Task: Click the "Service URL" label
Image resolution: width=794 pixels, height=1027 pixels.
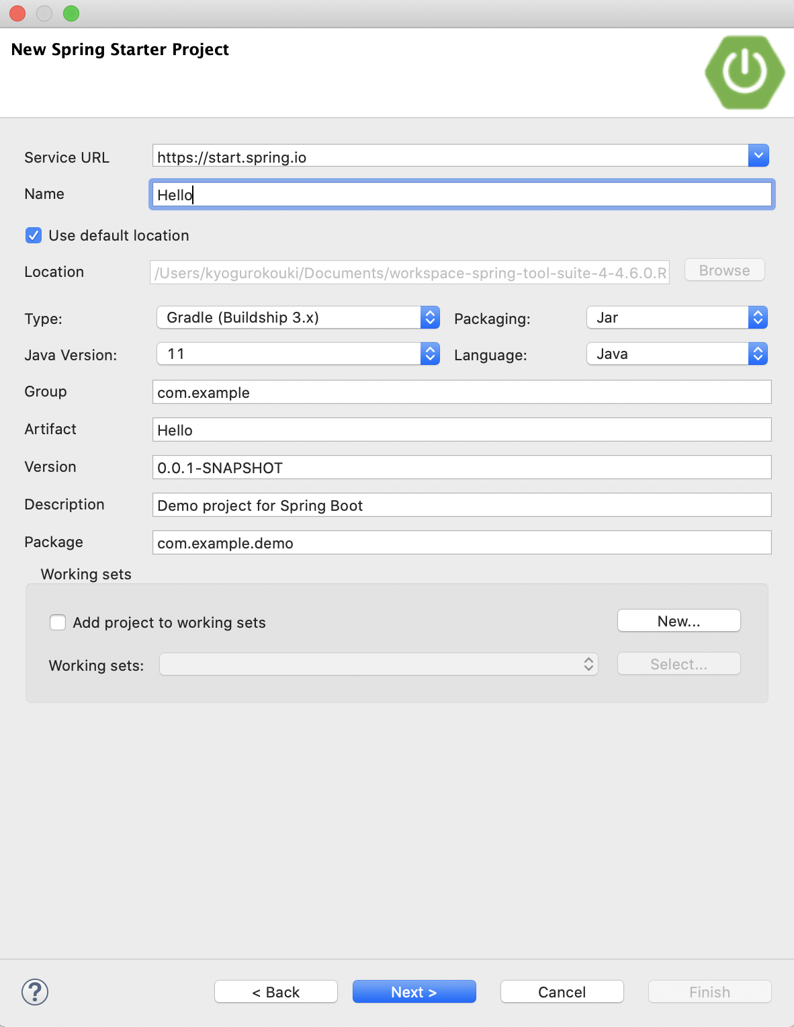Action: coord(67,157)
